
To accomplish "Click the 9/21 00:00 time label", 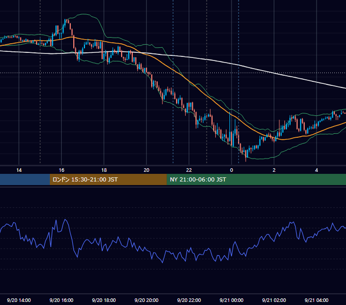I will [x=232, y=300].
